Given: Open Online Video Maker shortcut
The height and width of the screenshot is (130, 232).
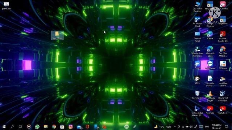Looking at the screenshot, I should tap(197, 111).
